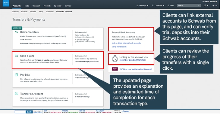
Task: Go to the History tab
Action: point(41,12)
